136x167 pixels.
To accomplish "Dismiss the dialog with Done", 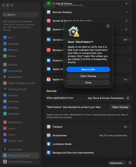I will pos(88,82).
